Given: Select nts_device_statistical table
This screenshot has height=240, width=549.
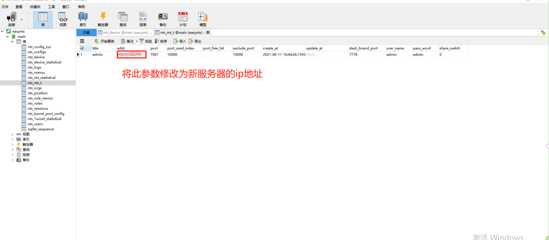Looking at the screenshot, I should 44,62.
